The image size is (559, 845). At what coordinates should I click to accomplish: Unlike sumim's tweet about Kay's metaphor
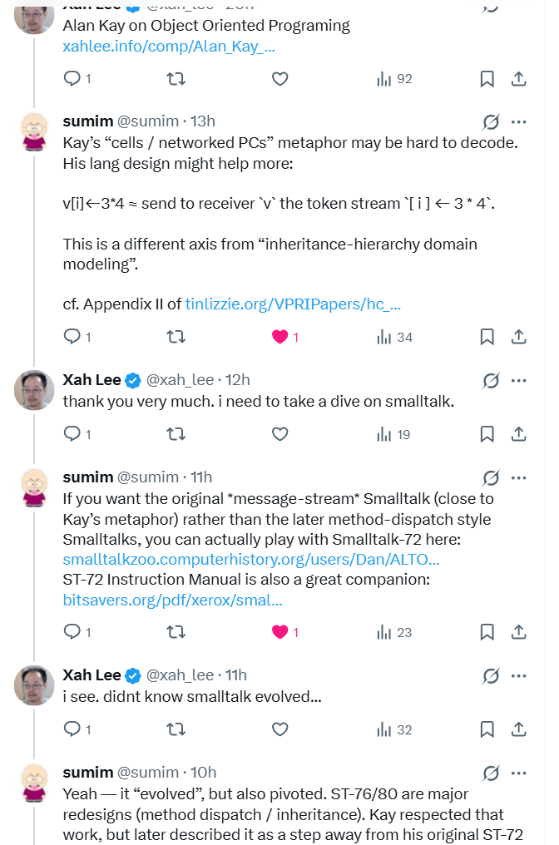(280, 337)
